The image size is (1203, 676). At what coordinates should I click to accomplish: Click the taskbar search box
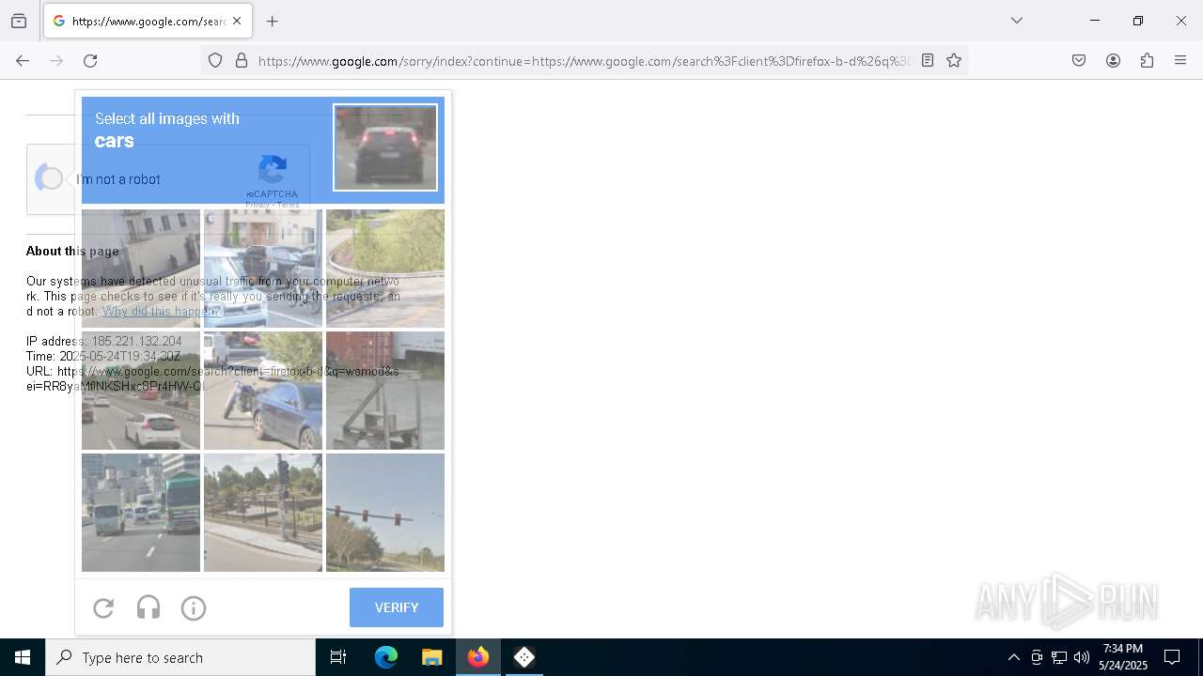click(180, 657)
